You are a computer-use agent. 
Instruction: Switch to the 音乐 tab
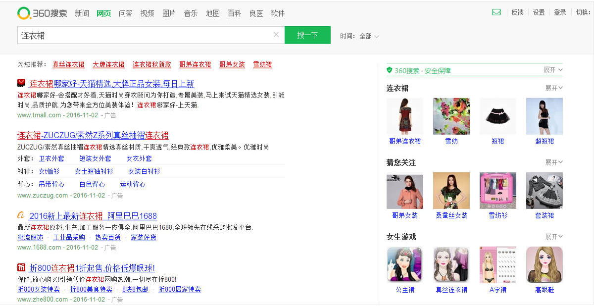coord(191,13)
